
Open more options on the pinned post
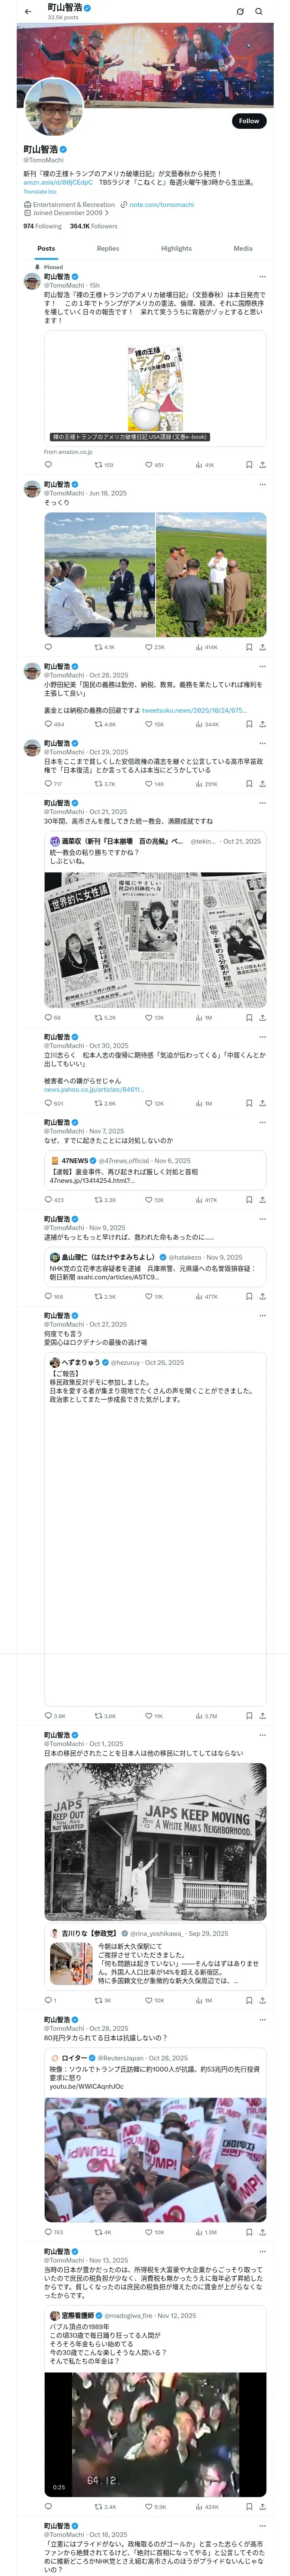pos(262,277)
